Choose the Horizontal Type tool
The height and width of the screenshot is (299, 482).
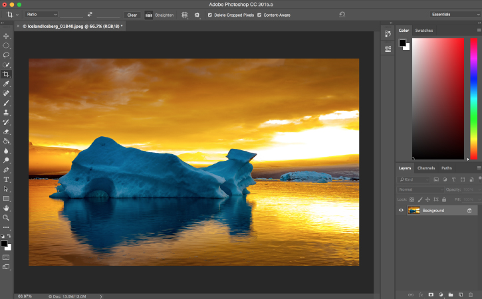(6, 179)
